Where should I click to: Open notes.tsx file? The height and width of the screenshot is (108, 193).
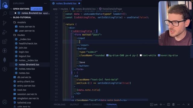tap(24, 73)
